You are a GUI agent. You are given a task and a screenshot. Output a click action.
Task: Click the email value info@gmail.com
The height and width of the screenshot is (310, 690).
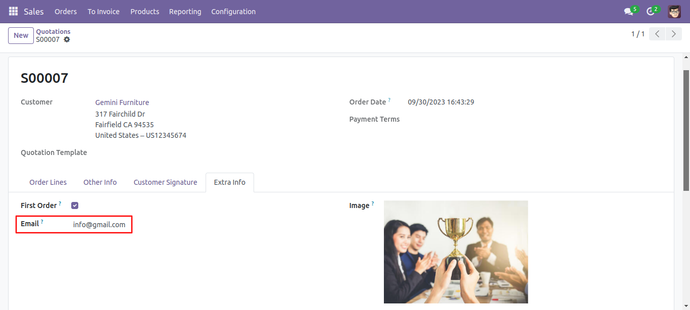[x=99, y=225]
